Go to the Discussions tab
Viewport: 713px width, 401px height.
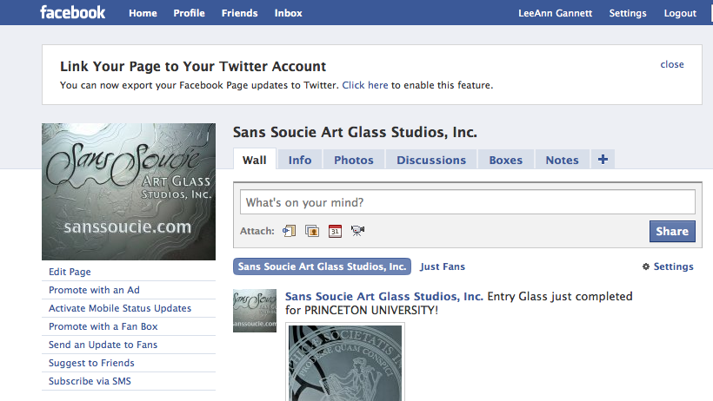pos(431,160)
